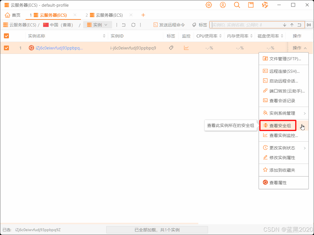
Task: Choose 修改实例属性 menu item
Action: [x=284, y=157]
